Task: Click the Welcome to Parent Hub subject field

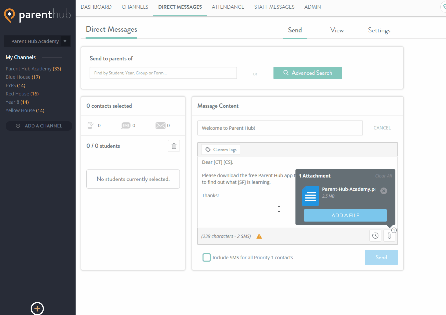Action: [x=280, y=128]
